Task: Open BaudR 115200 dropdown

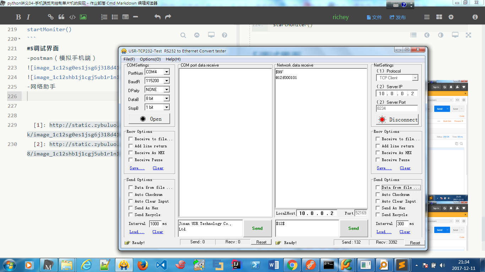Action: (x=166, y=81)
